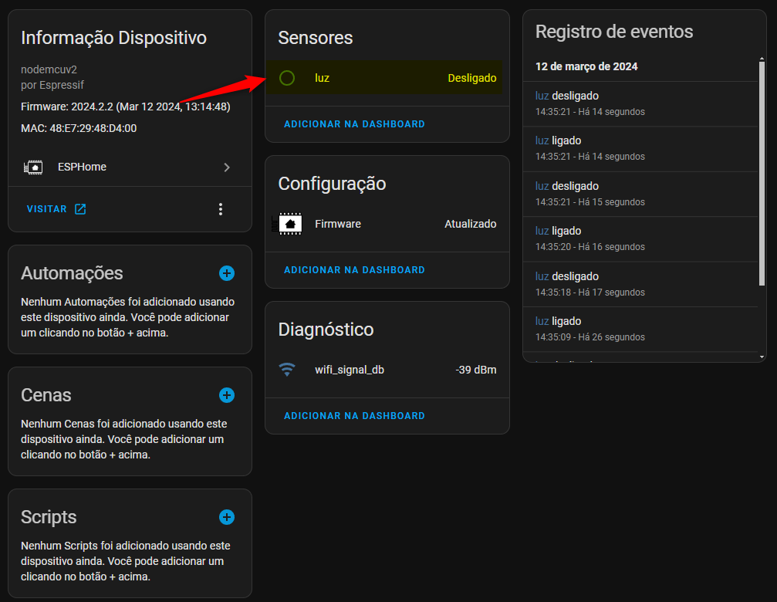Select the MAC address text
Image resolution: width=777 pixels, height=602 pixels.
click(79, 128)
